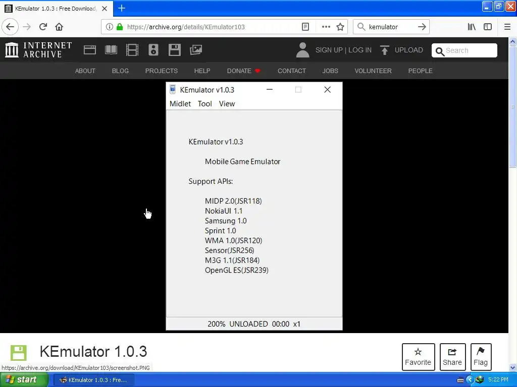Click the Flag button
517x387 pixels.
481,357
